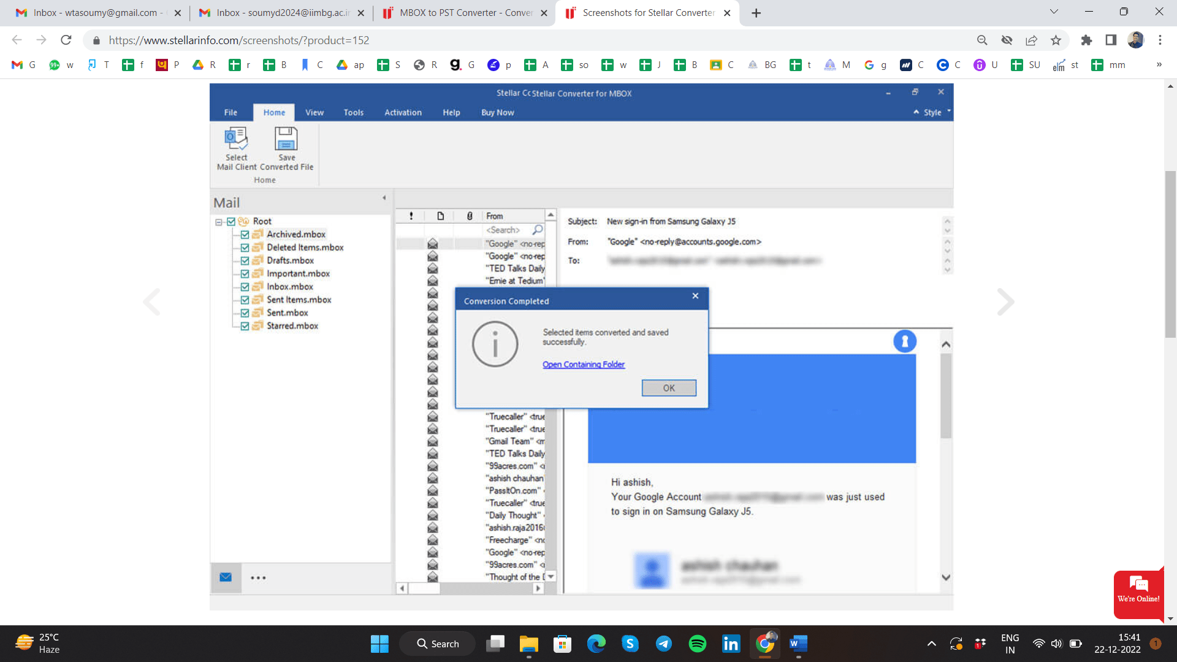Bookmark this page star icon
The width and height of the screenshot is (1177, 662).
(x=1056, y=40)
